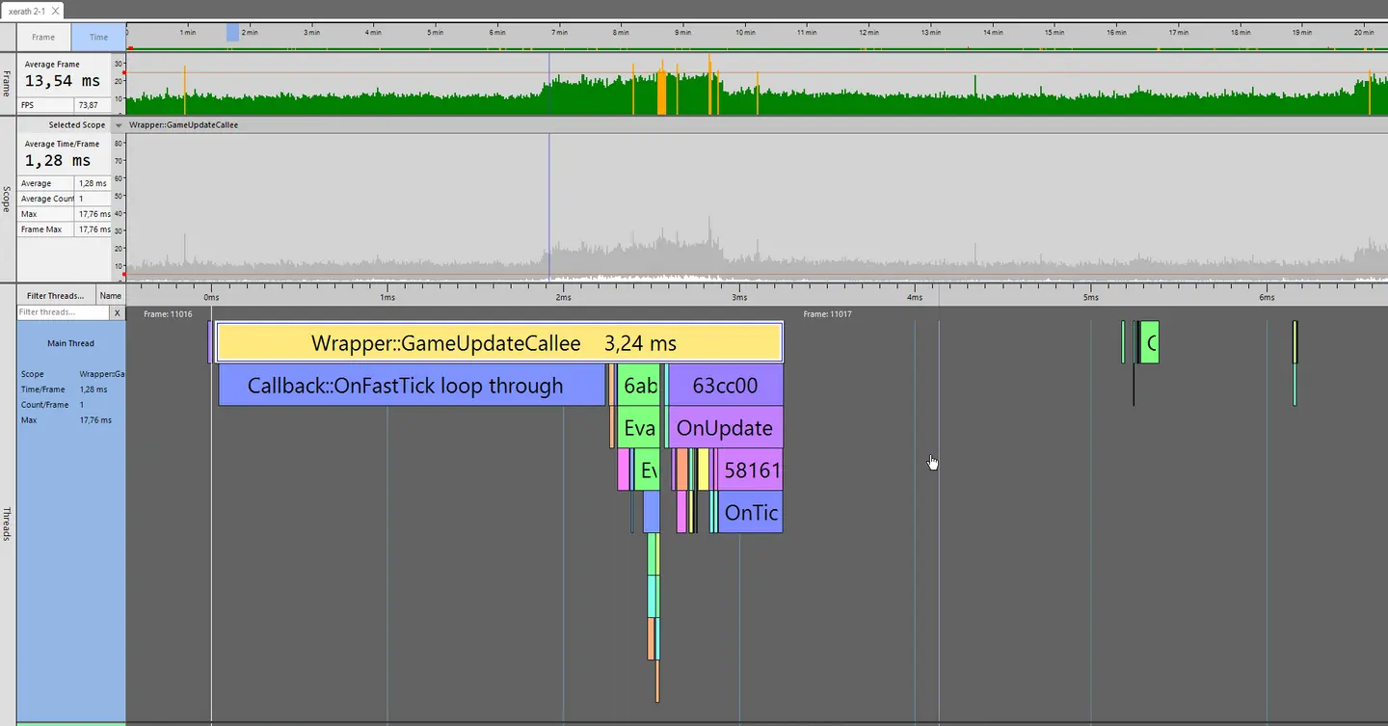Select the Callback::OnFastTick loop through block
Screen dimensions: 1388x726
pyautogui.click(x=412, y=386)
